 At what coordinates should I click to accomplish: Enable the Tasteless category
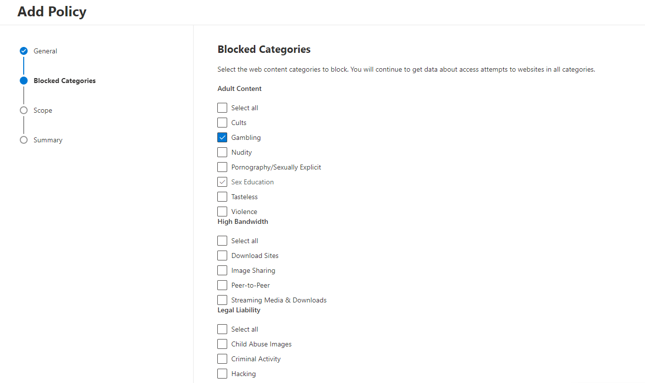pos(222,196)
